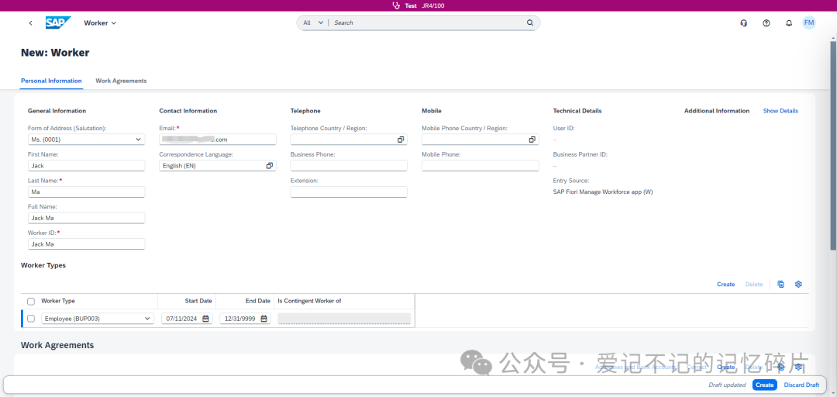
Task: Click the End Date column header
Action: tap(258, 301)
